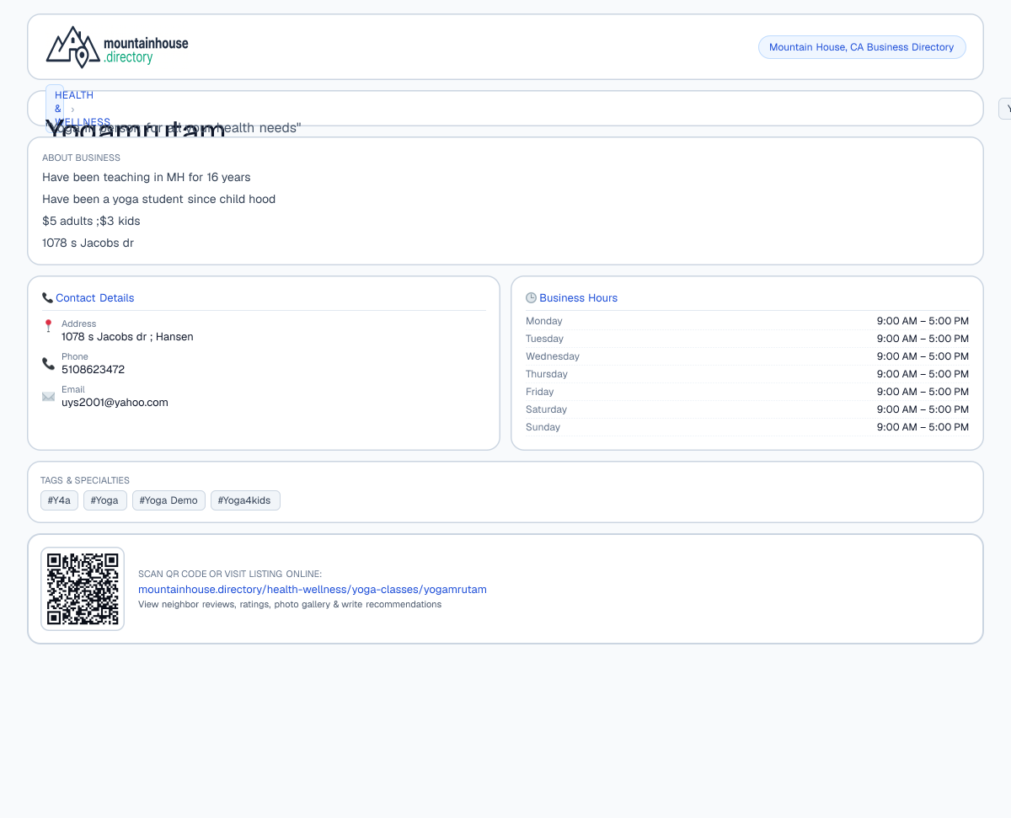Click the Tags & Specialties label
Image resolution: width=1011 pixels, height=818 pixels.
(x=85, y=480)
